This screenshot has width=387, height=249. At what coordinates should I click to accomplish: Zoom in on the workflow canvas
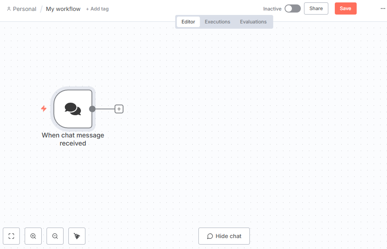pyautogui.click(x=33, y=236)
